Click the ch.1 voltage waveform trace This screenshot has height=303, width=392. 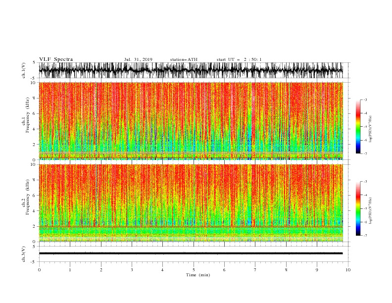tap(191, 70)
